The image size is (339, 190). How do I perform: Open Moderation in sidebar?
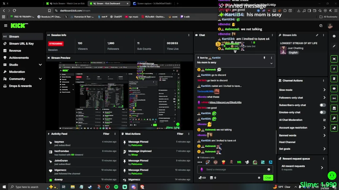tap(23, 72)
